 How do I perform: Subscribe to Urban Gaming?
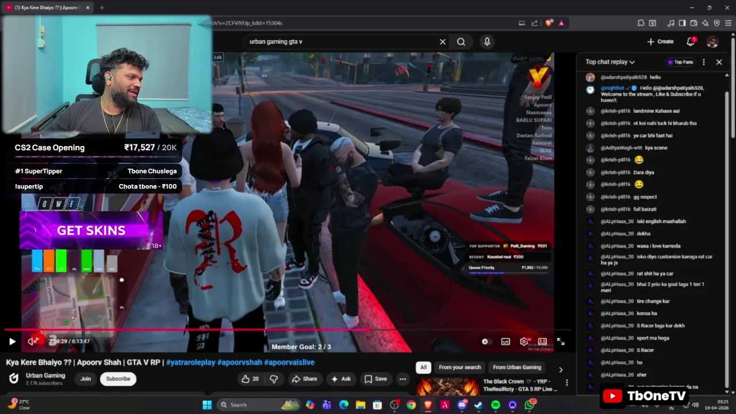pyautogui.click(x=118, y=379)
